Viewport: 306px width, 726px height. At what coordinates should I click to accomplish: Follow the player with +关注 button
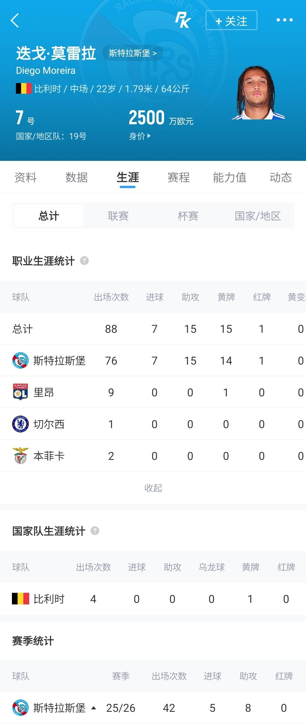click(231, 20)
